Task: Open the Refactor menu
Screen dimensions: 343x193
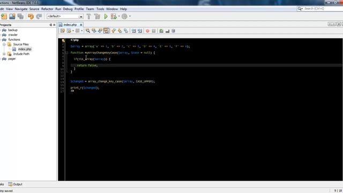Action: click(47, 9)
